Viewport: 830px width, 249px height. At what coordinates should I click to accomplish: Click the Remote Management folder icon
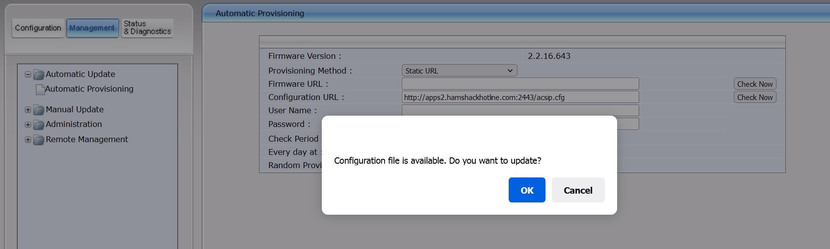point(39,140)
